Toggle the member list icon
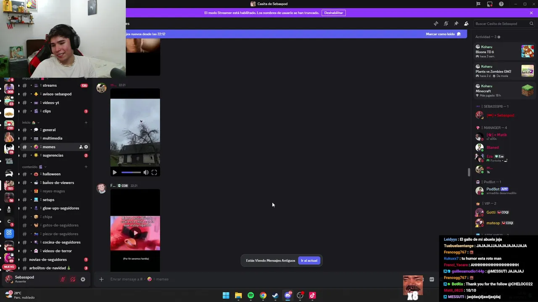Image resolution: width=538 pixels, height=302 pixels. pos(466,23)
